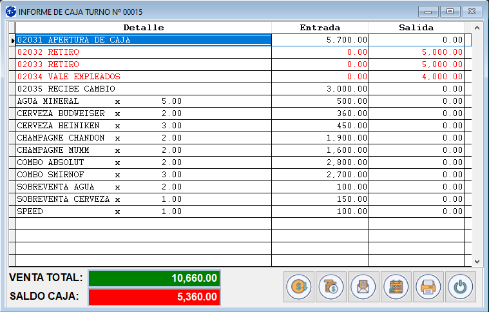Click the power icon to exit
Screen dimensions: 489x312
[x=460, y=286]
